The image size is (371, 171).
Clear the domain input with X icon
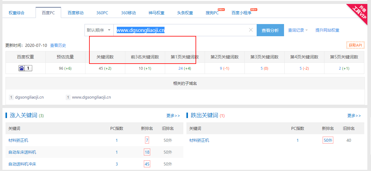[251, 30]
